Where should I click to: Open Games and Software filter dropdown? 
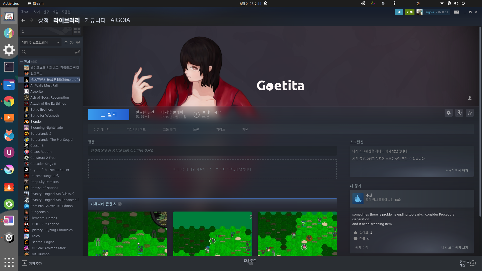(40, 42)
